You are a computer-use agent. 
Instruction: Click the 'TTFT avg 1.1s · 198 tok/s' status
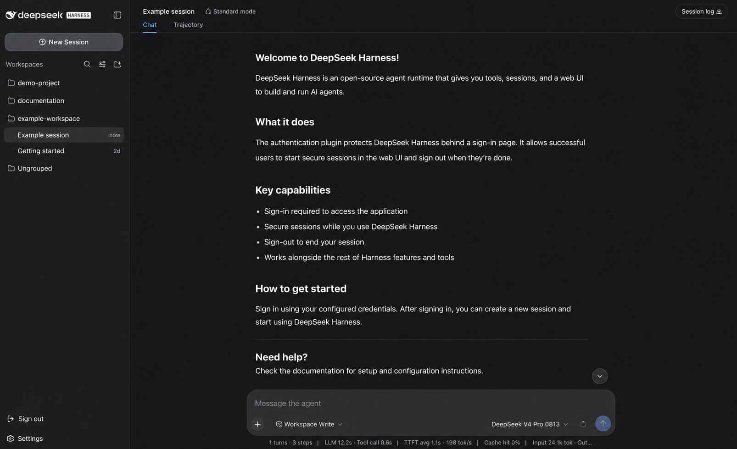(438, 443)
